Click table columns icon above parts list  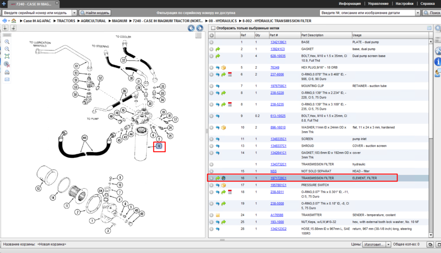click(429, 28)
